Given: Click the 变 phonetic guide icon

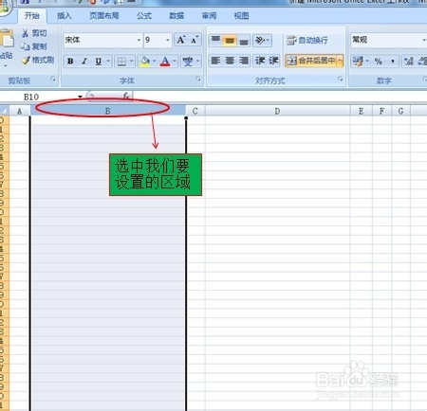Looking at the screenshot, I should pyautogui.click(x=188, y=62).
